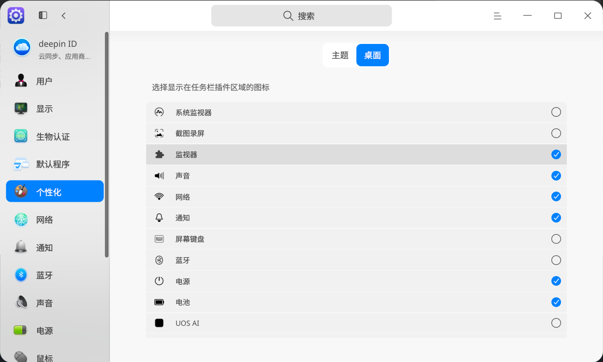Click the 电池 battery icon in plugin list
The width and height of the screenshot is (603, 362).
point(159,302)
